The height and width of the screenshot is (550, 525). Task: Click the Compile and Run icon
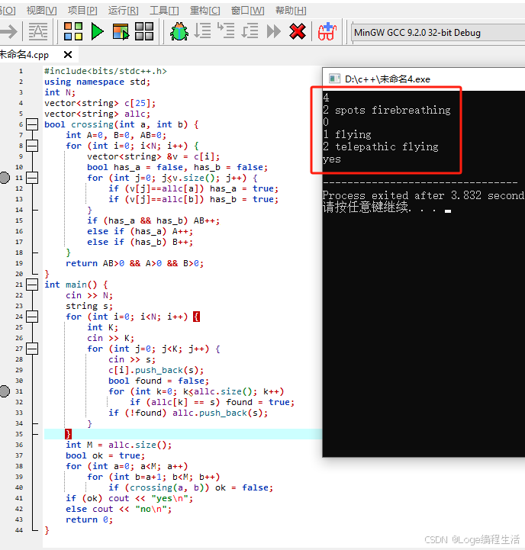(x=121, y=31)
